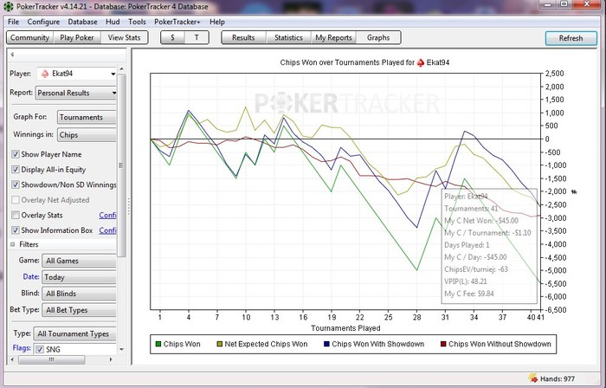
Task: Click the PokerTracker title bar app icon
Action: click(x=8, y=6)
